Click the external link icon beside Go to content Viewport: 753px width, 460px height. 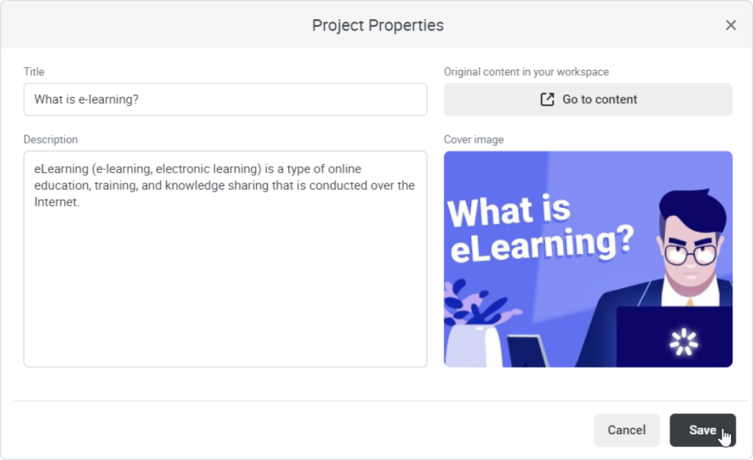click(x=547, y=99)
